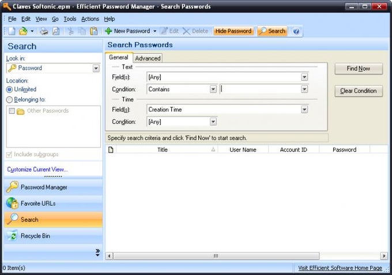This screenshot has width=392, height=275.
Task: Sort results by the User Name column
Action: click(x=243, y=150)
